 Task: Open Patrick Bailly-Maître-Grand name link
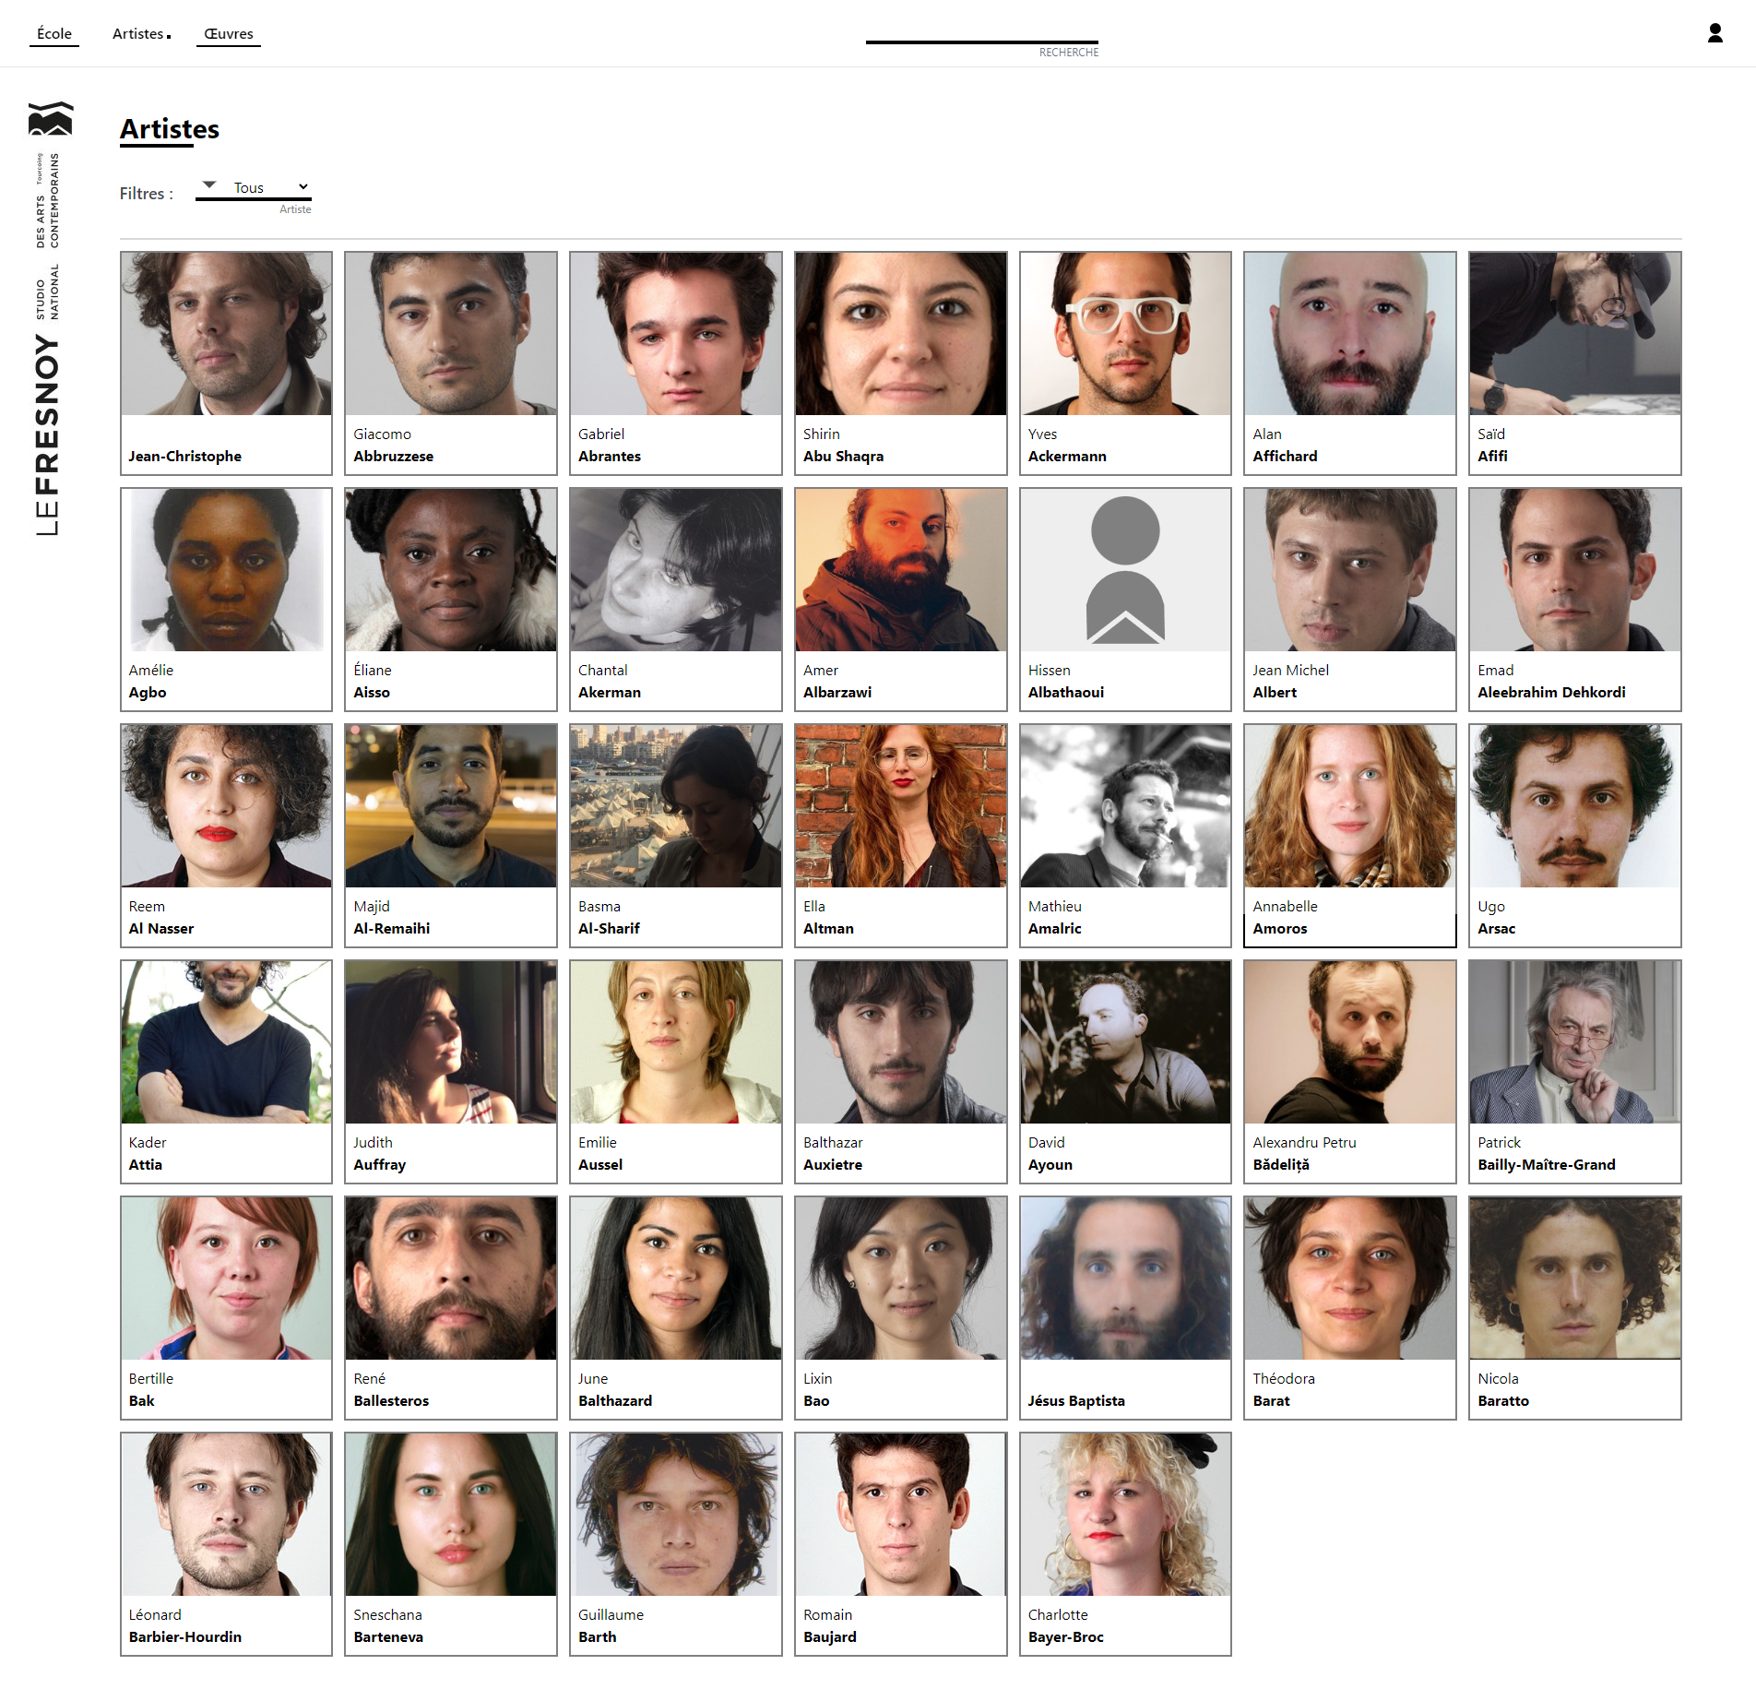point(1546,1153)
